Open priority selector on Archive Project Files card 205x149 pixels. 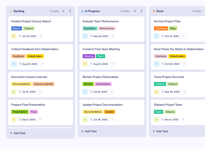(156, 36)
